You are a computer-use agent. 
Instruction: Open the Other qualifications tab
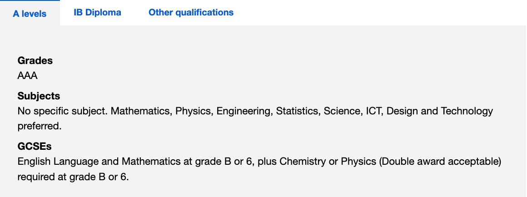191,13
